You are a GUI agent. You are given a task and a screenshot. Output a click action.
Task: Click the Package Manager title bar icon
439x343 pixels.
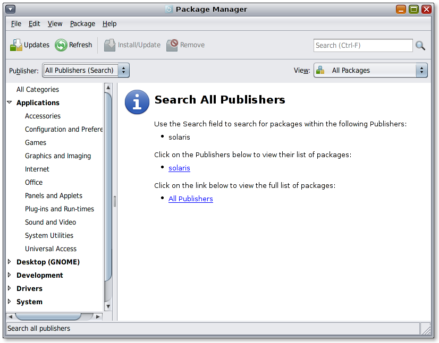[x=168, y=9]
